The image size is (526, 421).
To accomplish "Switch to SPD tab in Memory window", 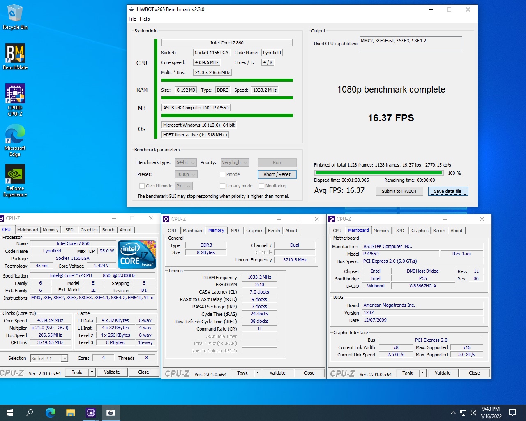I will [x=235, y=231].
